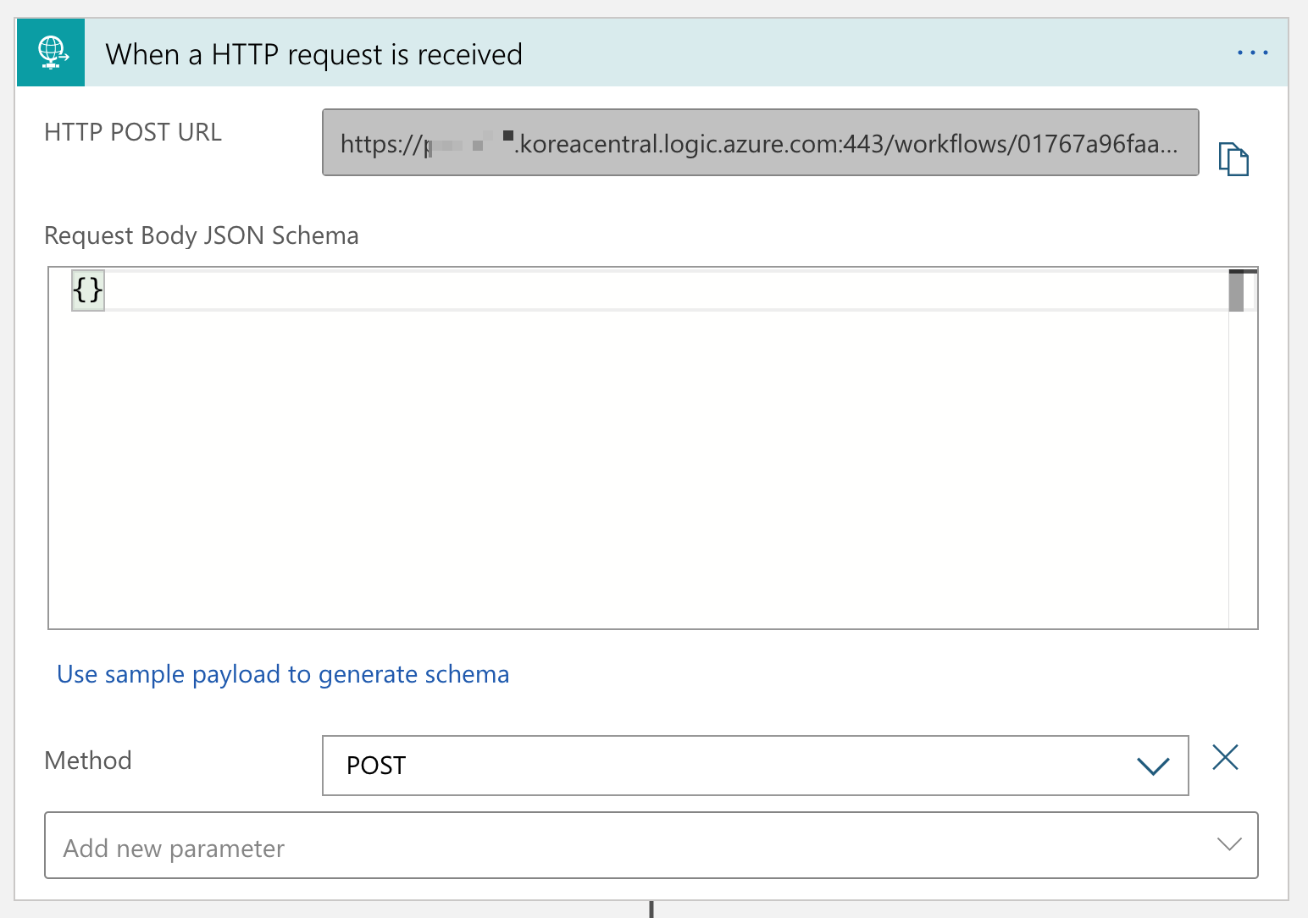Screen dimensions: 1308x918
Task: Click the three-dot options icon top right
Action: [x=1252, y=53]
